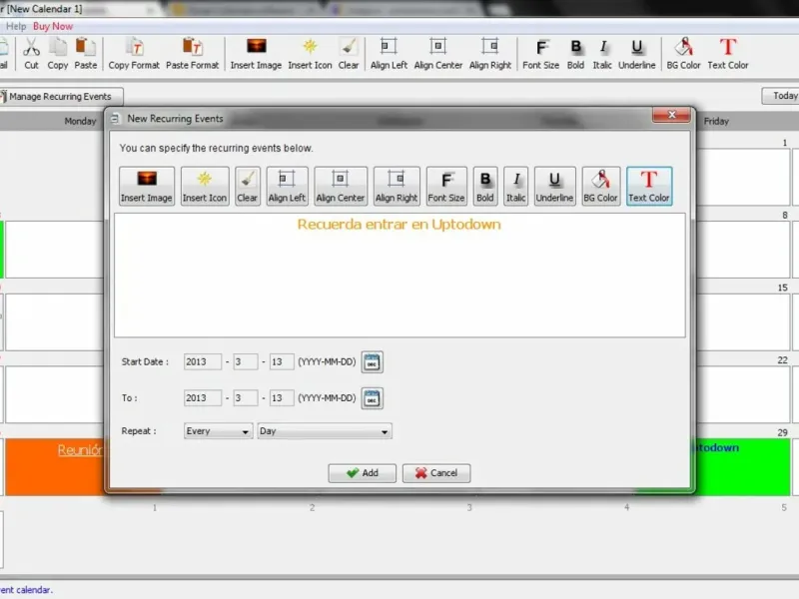Click Font Size in recurring events dialog
This screenshot has height=599, width=799.
point(446,186)
